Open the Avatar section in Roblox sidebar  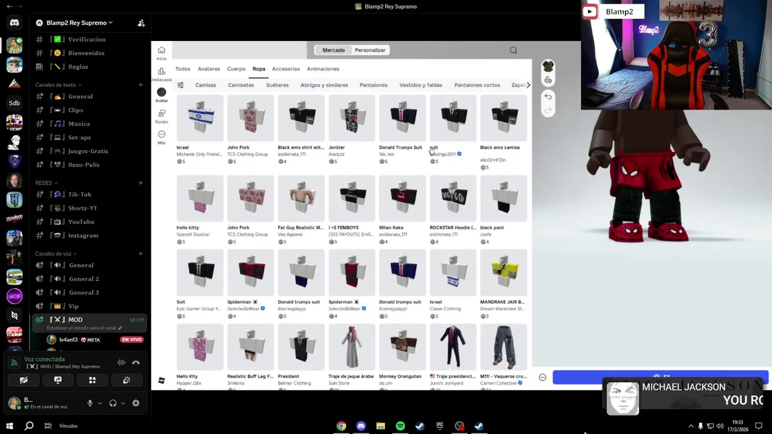[x=162, y=92]
